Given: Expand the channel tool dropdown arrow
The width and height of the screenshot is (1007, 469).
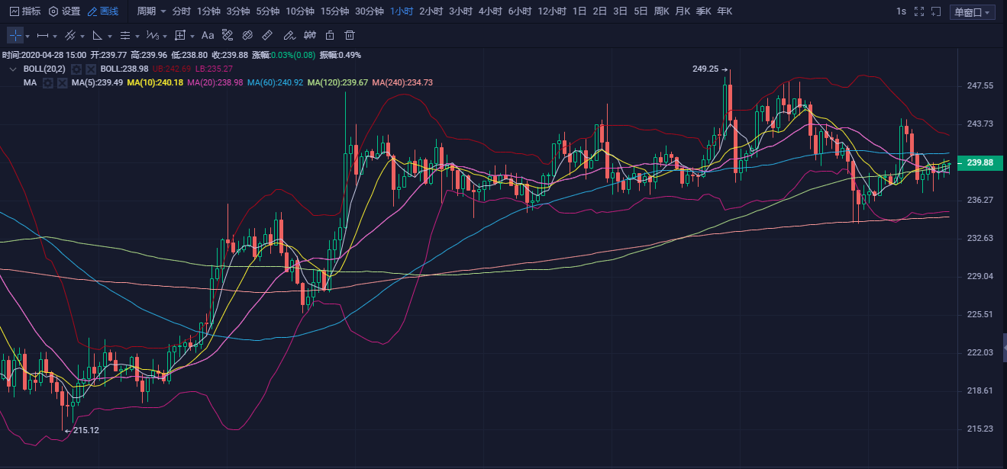Looking at the screenshot, I should point(82,36).
